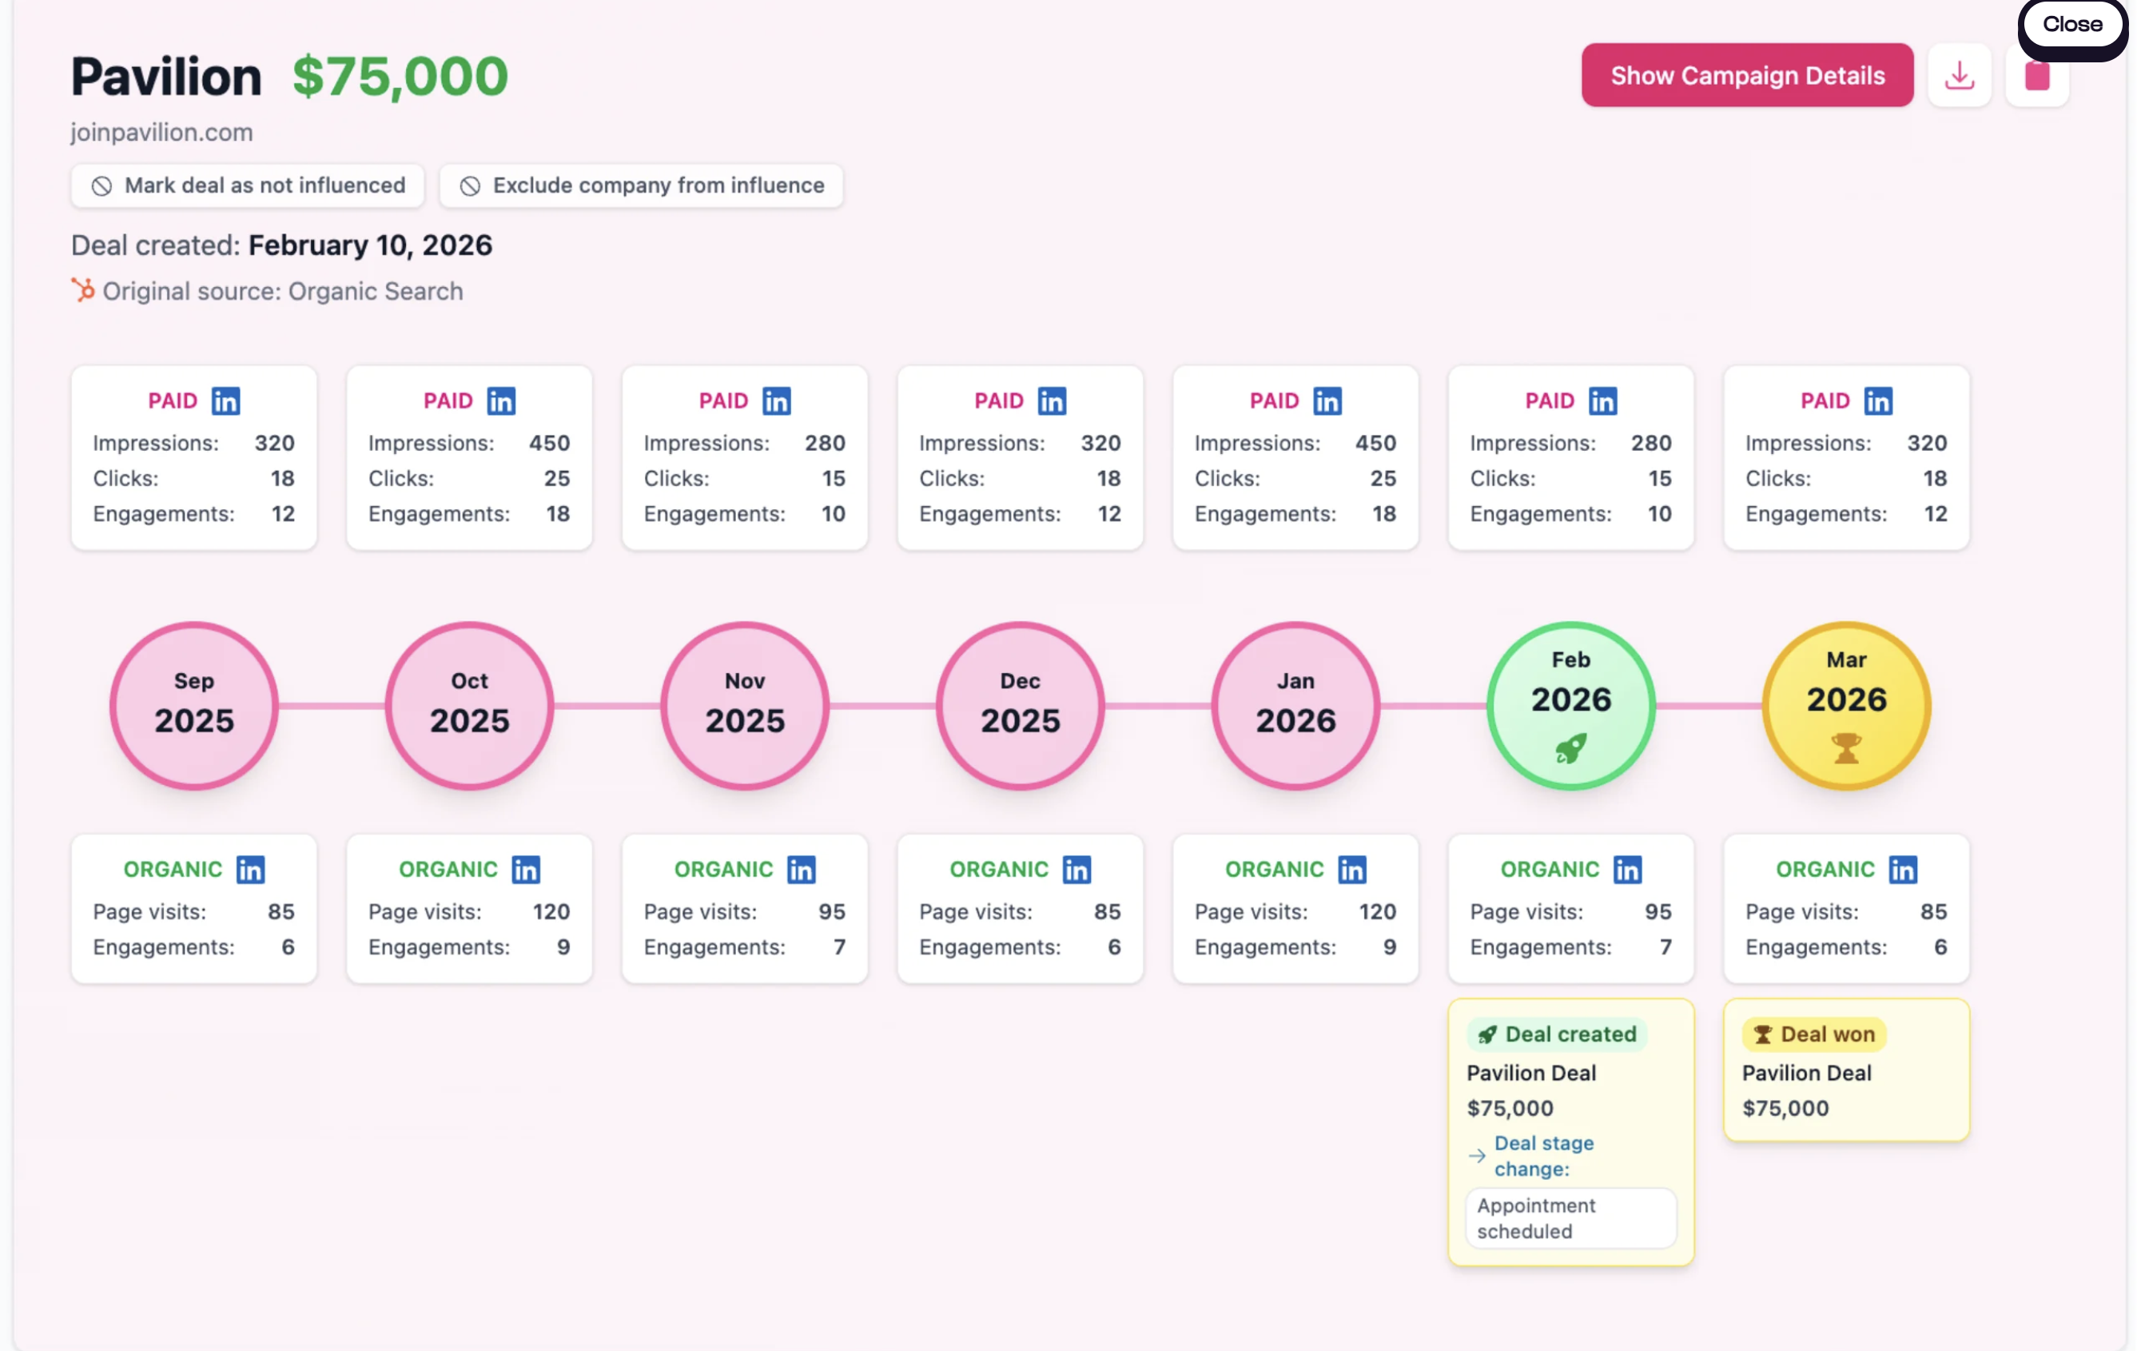Click Page visits value 120 in Oct 2025 ORGANIC card

551,911
